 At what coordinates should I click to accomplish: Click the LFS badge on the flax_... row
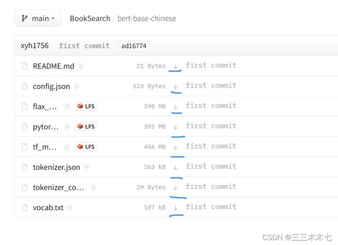pos(86,106)
